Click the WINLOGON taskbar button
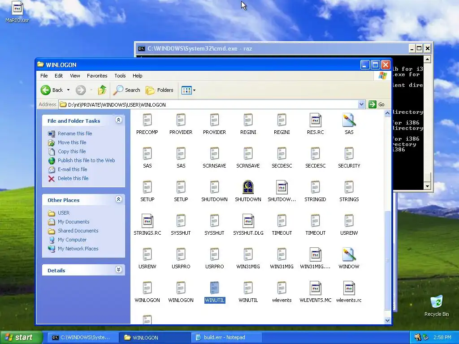 pos(154,338)
